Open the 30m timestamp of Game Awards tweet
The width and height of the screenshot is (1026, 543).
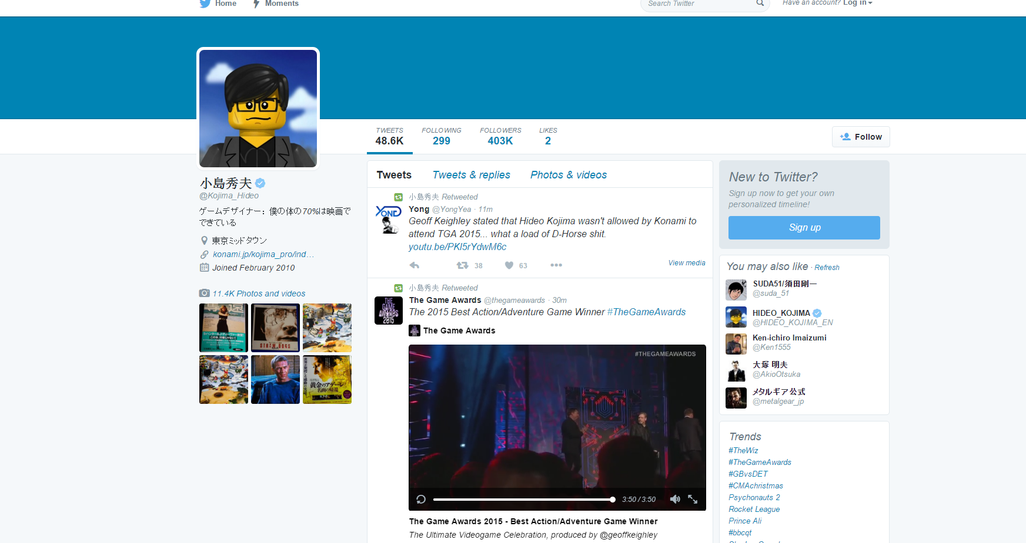point(559,301)
